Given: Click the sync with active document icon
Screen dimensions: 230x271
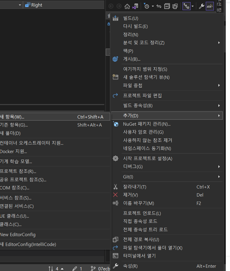Looking at the screenshot, I should [x=159, y=6].
